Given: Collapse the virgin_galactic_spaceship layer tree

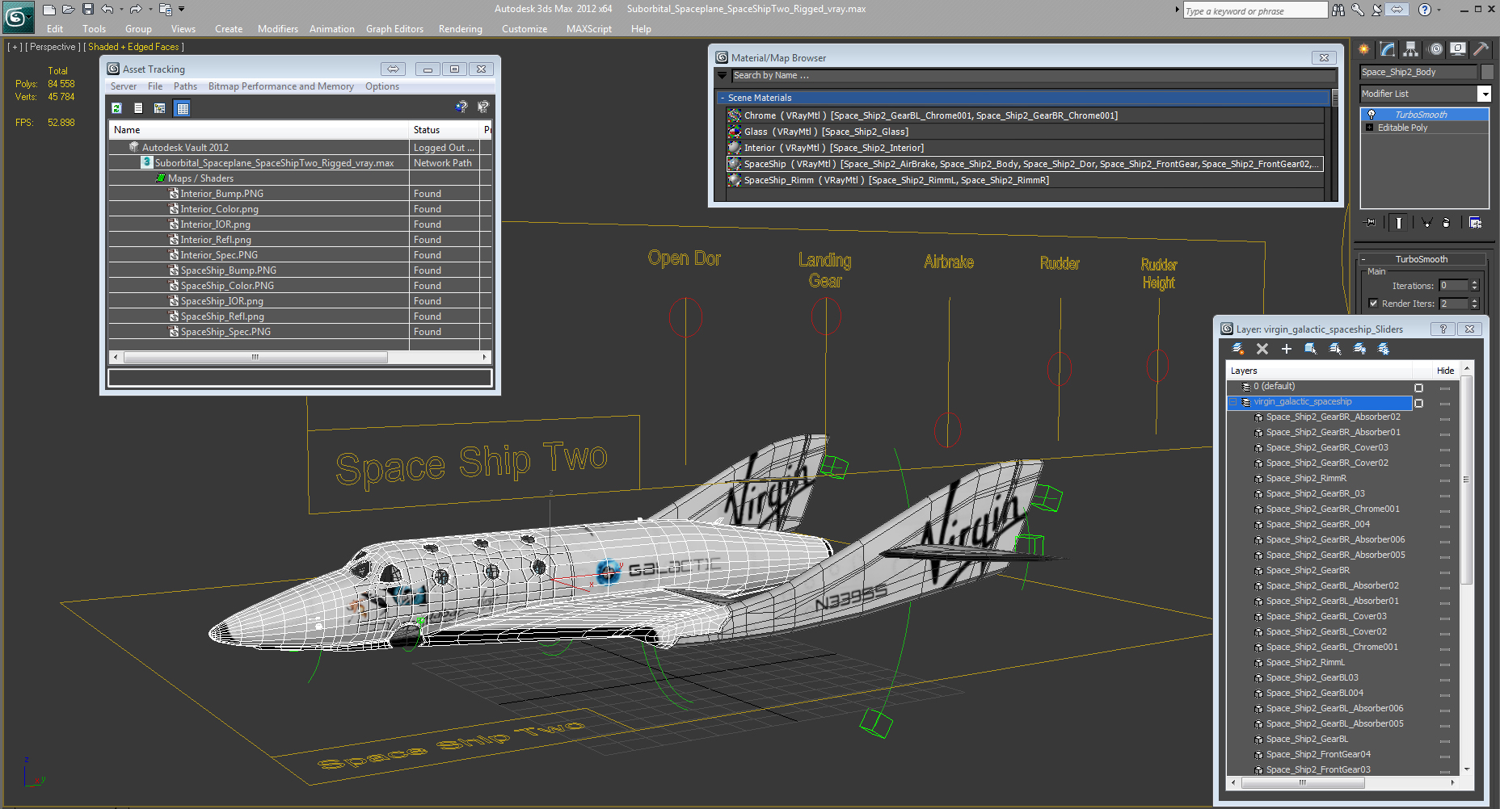Looking at the screenshot, I should 1233,402.
